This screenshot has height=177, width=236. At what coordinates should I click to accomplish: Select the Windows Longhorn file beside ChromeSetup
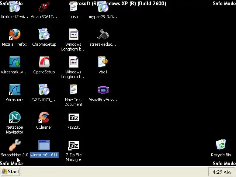point(73,34)
